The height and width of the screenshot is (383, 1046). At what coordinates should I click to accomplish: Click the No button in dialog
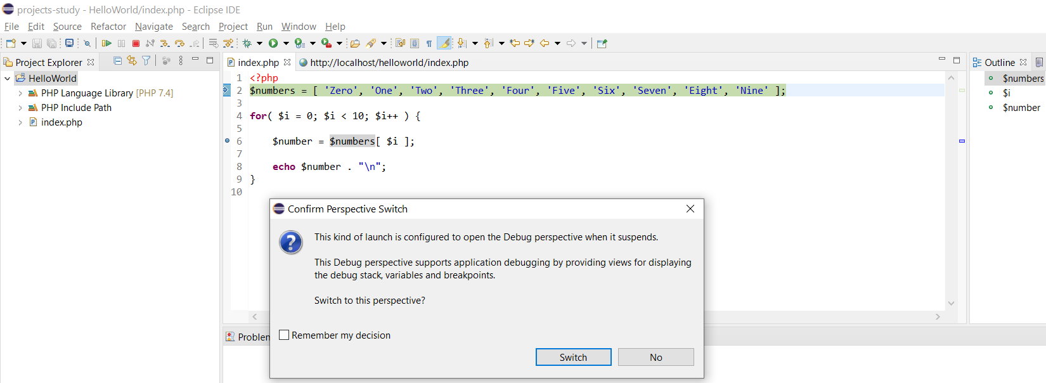tap(656, 357)
